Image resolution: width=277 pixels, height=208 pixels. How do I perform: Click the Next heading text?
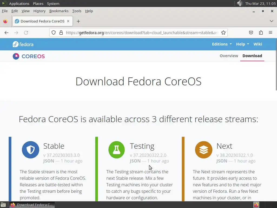pyautogui.click(x=224, y=146)
